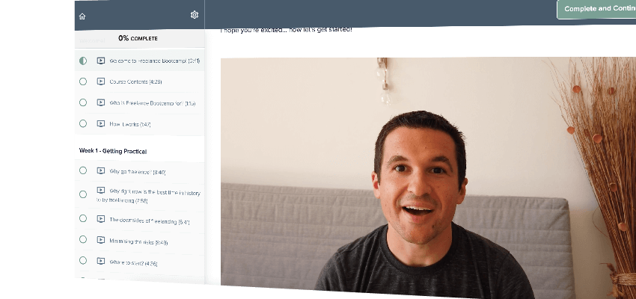Select the Week 1 - Getting Practical section header
This screenshot has width=636, height=299.
113,150
